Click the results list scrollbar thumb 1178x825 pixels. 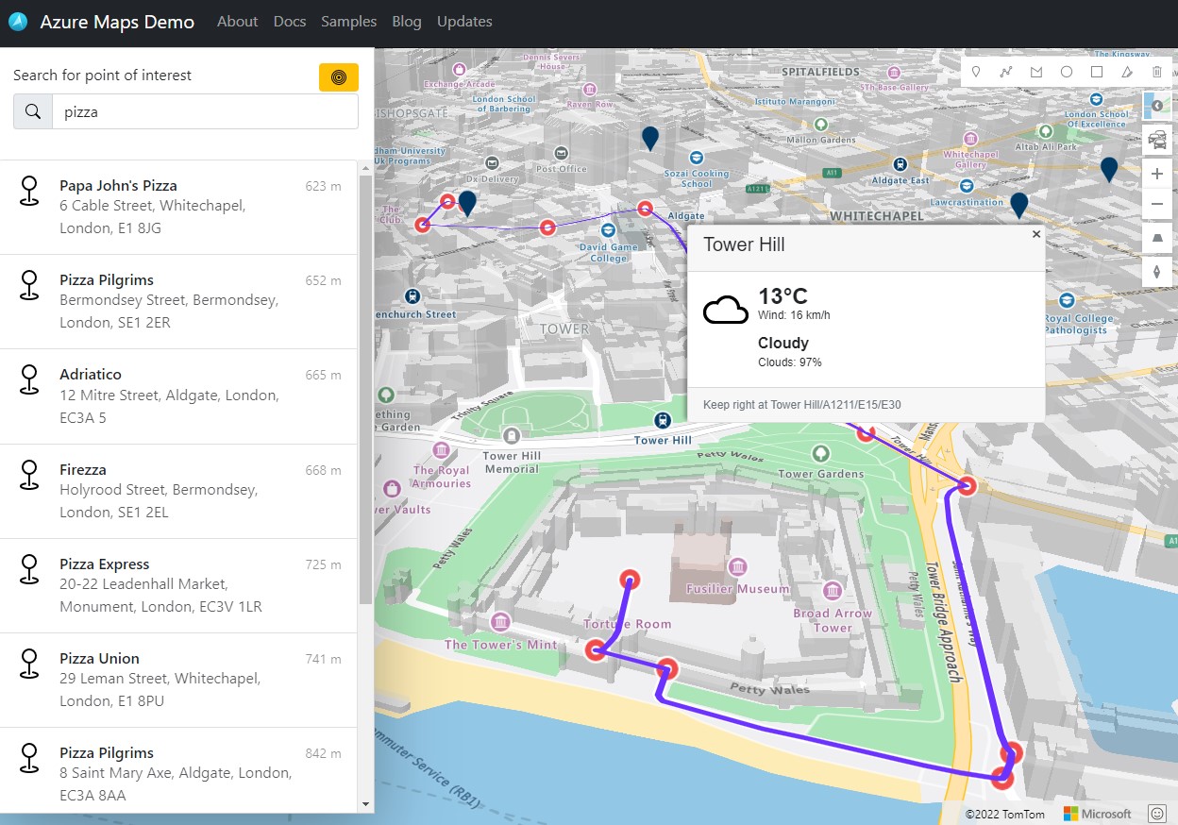pyautogui.click(x=366, y=389)
